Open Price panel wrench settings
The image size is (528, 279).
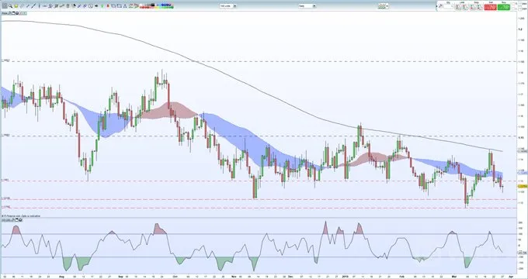point(9,13)
